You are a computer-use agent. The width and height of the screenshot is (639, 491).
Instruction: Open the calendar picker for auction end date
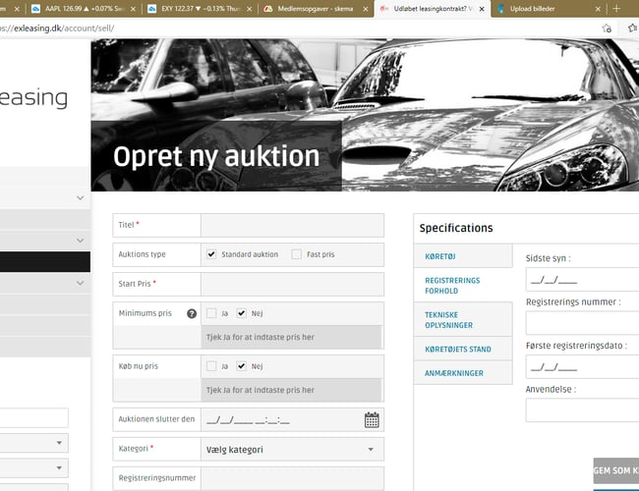[x=372, y=419]
